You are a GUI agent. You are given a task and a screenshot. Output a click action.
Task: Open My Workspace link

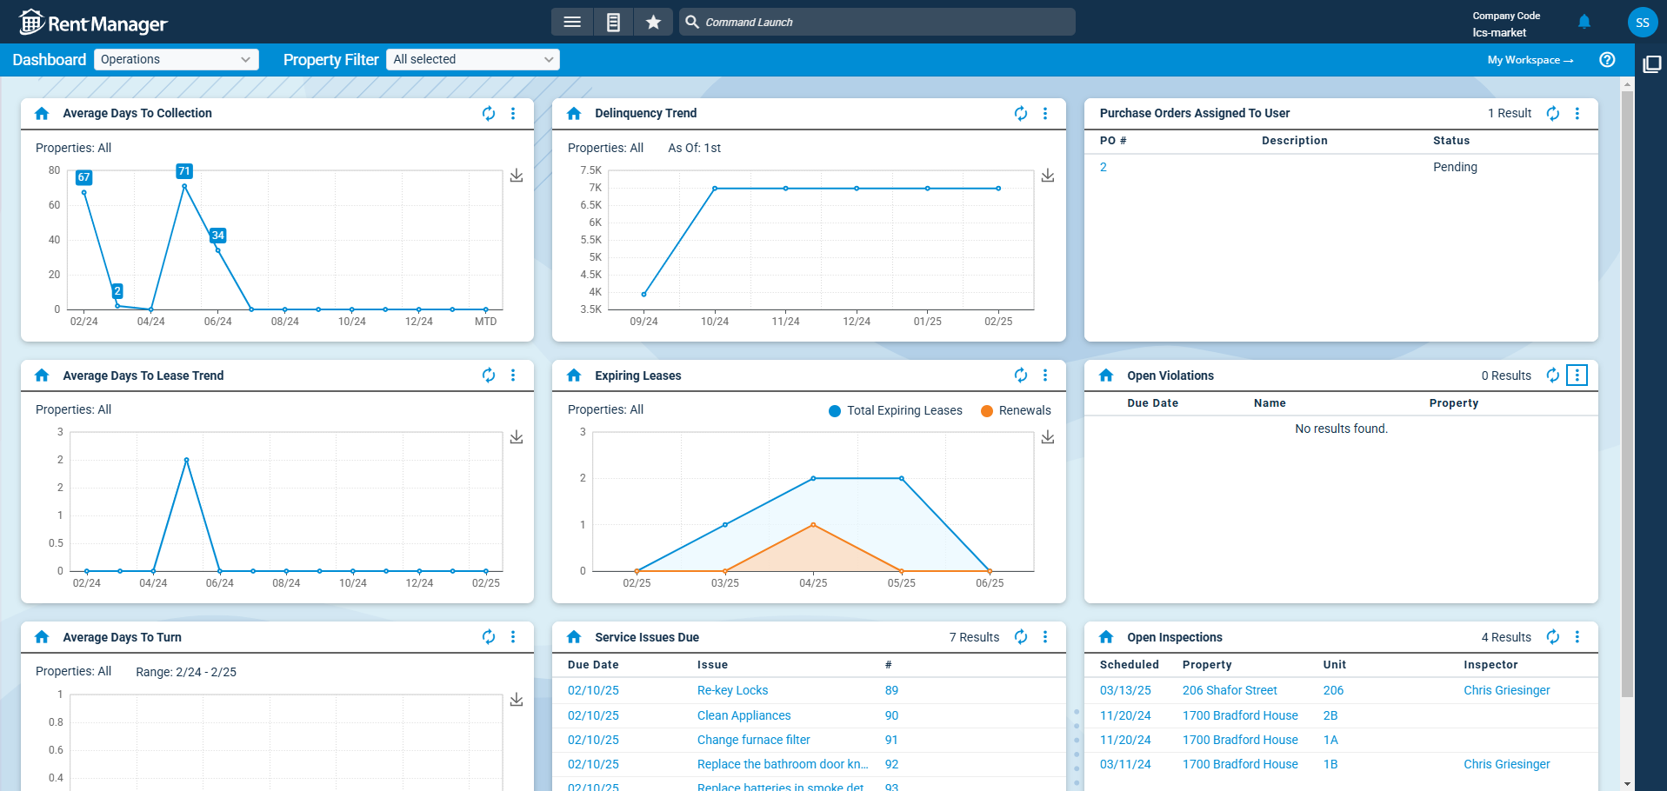[x=1530, y=60]
